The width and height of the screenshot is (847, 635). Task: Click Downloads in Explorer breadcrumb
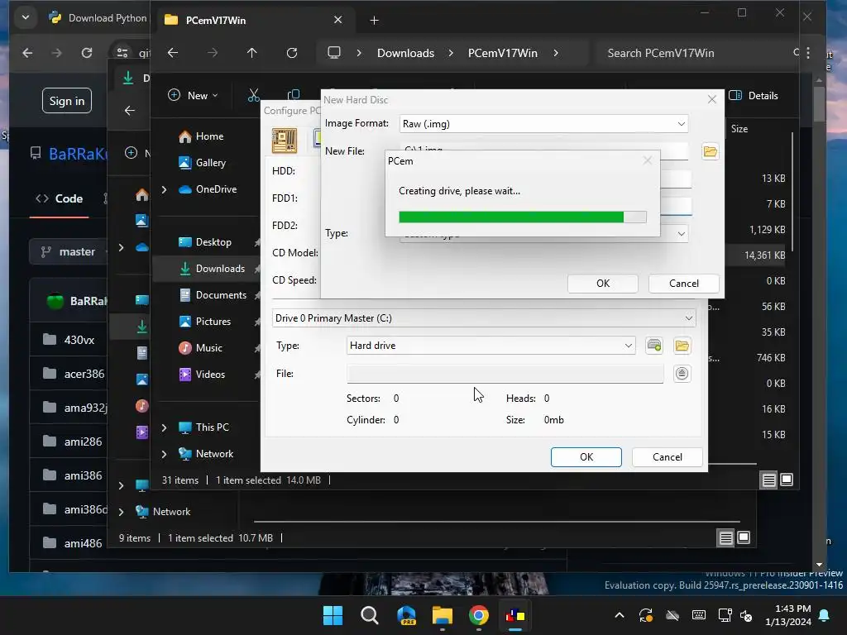405,53
